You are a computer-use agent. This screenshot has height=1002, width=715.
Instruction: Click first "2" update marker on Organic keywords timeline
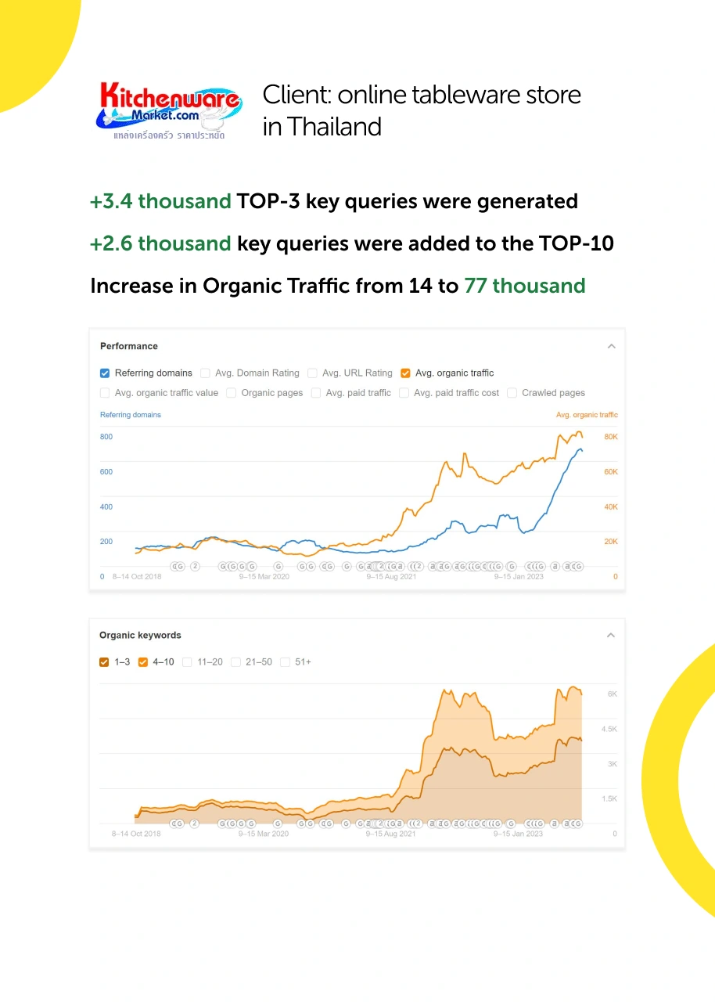(195, 823)
